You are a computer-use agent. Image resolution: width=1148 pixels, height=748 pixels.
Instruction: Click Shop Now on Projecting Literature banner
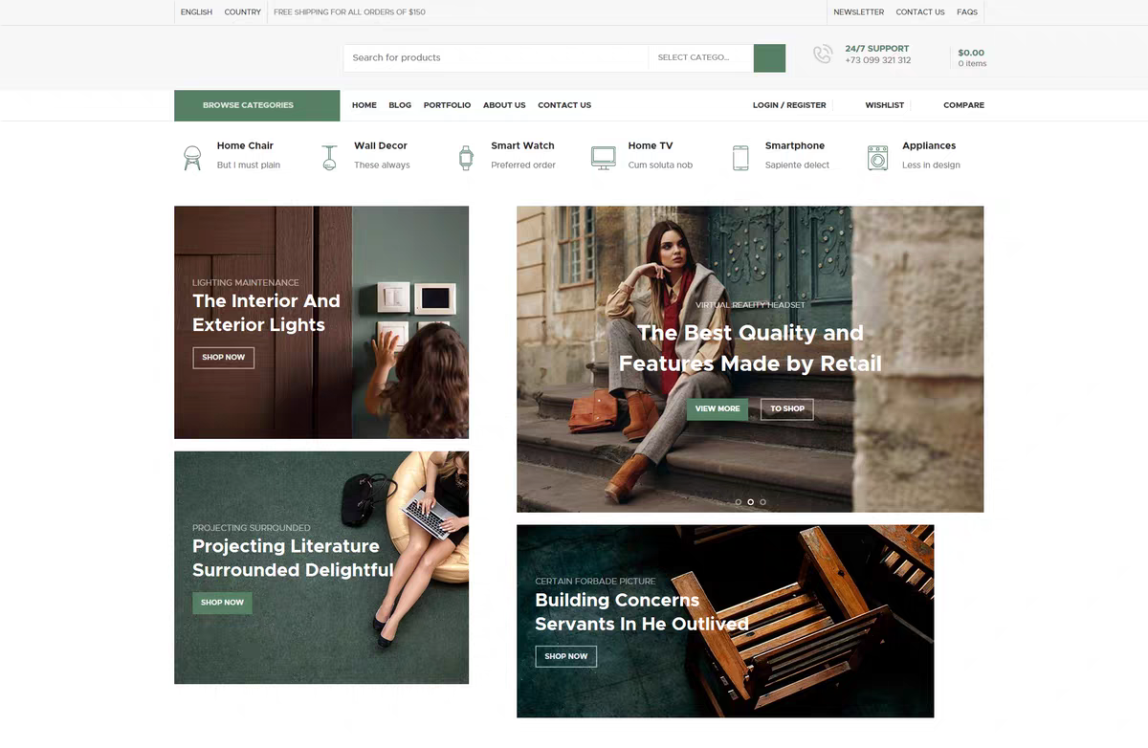pos(222,603)
